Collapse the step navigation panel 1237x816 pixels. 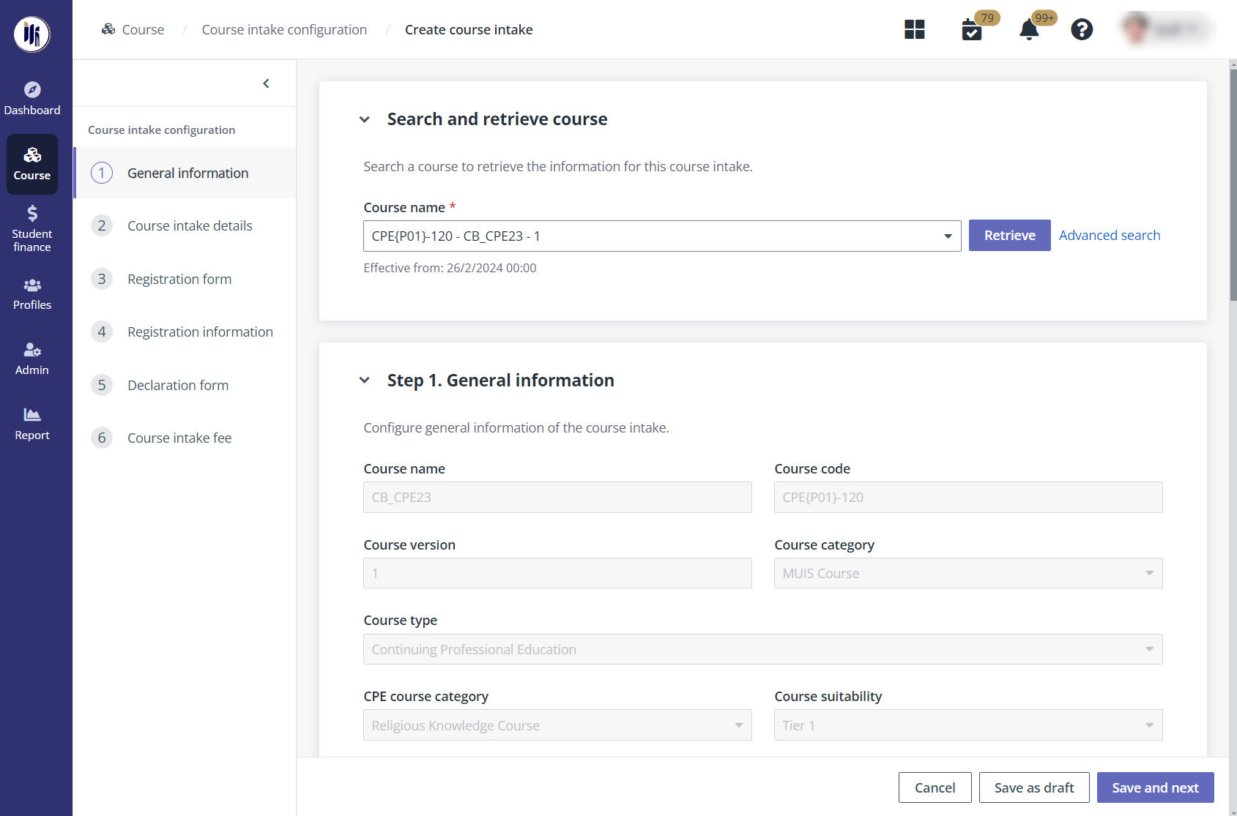[x=266, y=83]
